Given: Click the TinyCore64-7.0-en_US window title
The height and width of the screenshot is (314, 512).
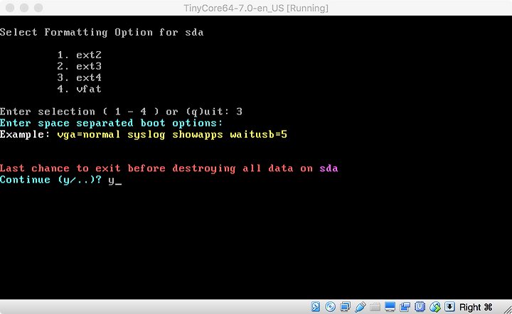Looking at the screenshot, I should [x=256, y=8].
